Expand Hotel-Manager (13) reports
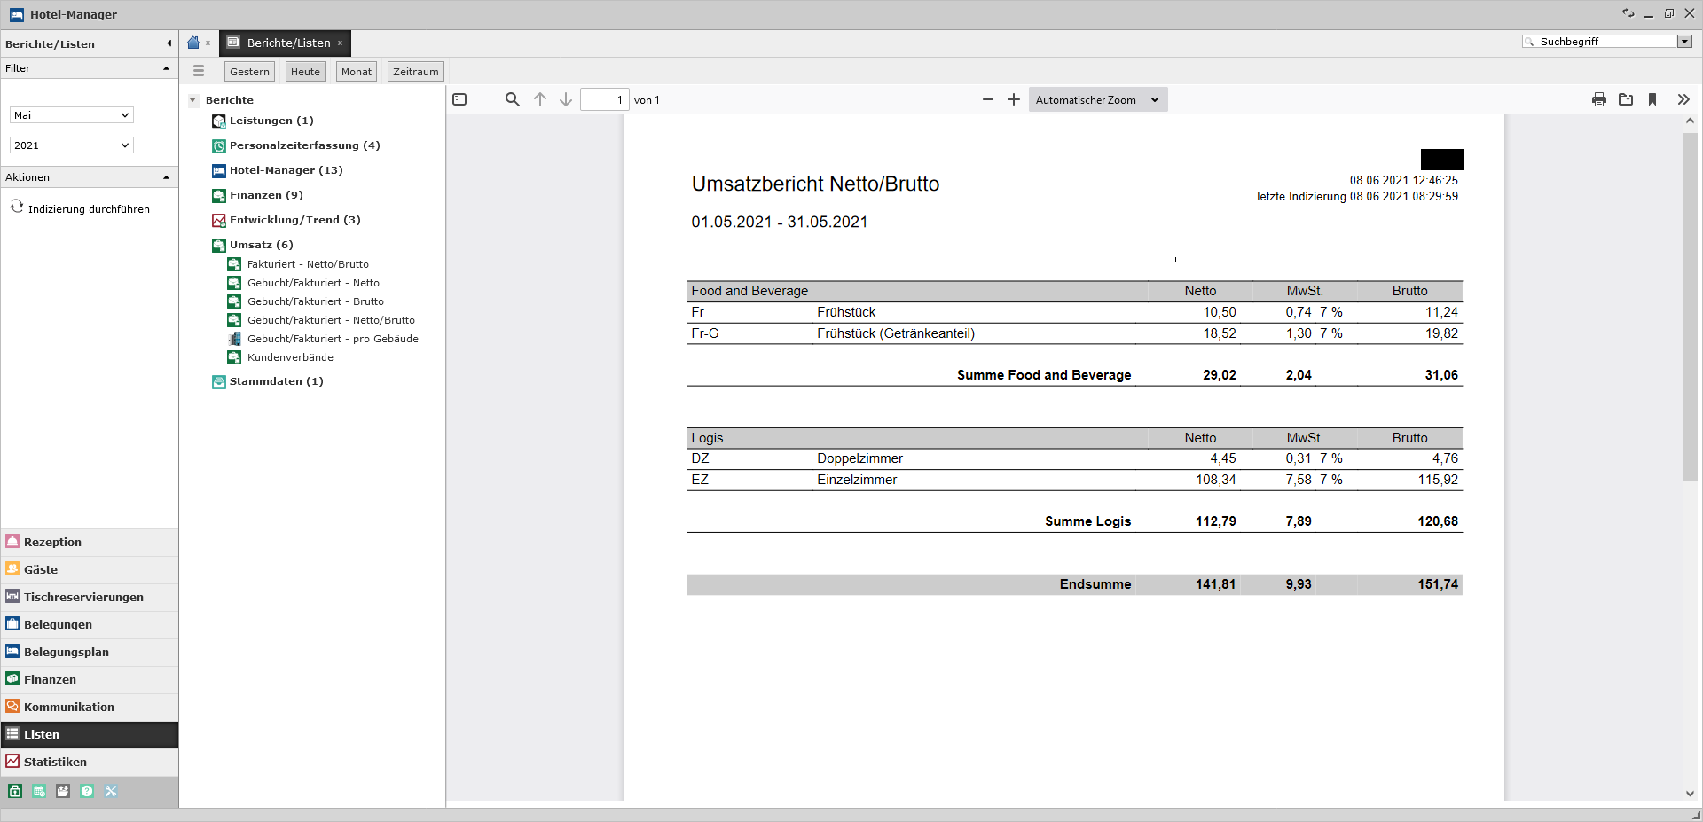This screenshot has height=822, width=1703. (x=286, y=170)
